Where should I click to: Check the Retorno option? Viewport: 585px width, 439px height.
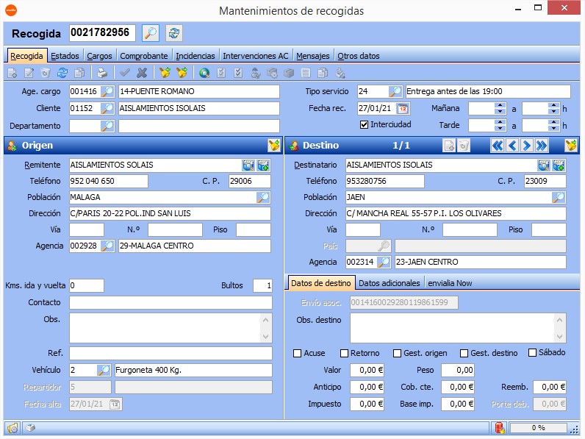point(343,353)
